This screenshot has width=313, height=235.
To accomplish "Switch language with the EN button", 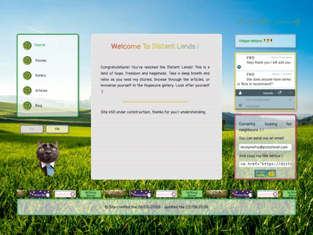I will pos(32,129).
